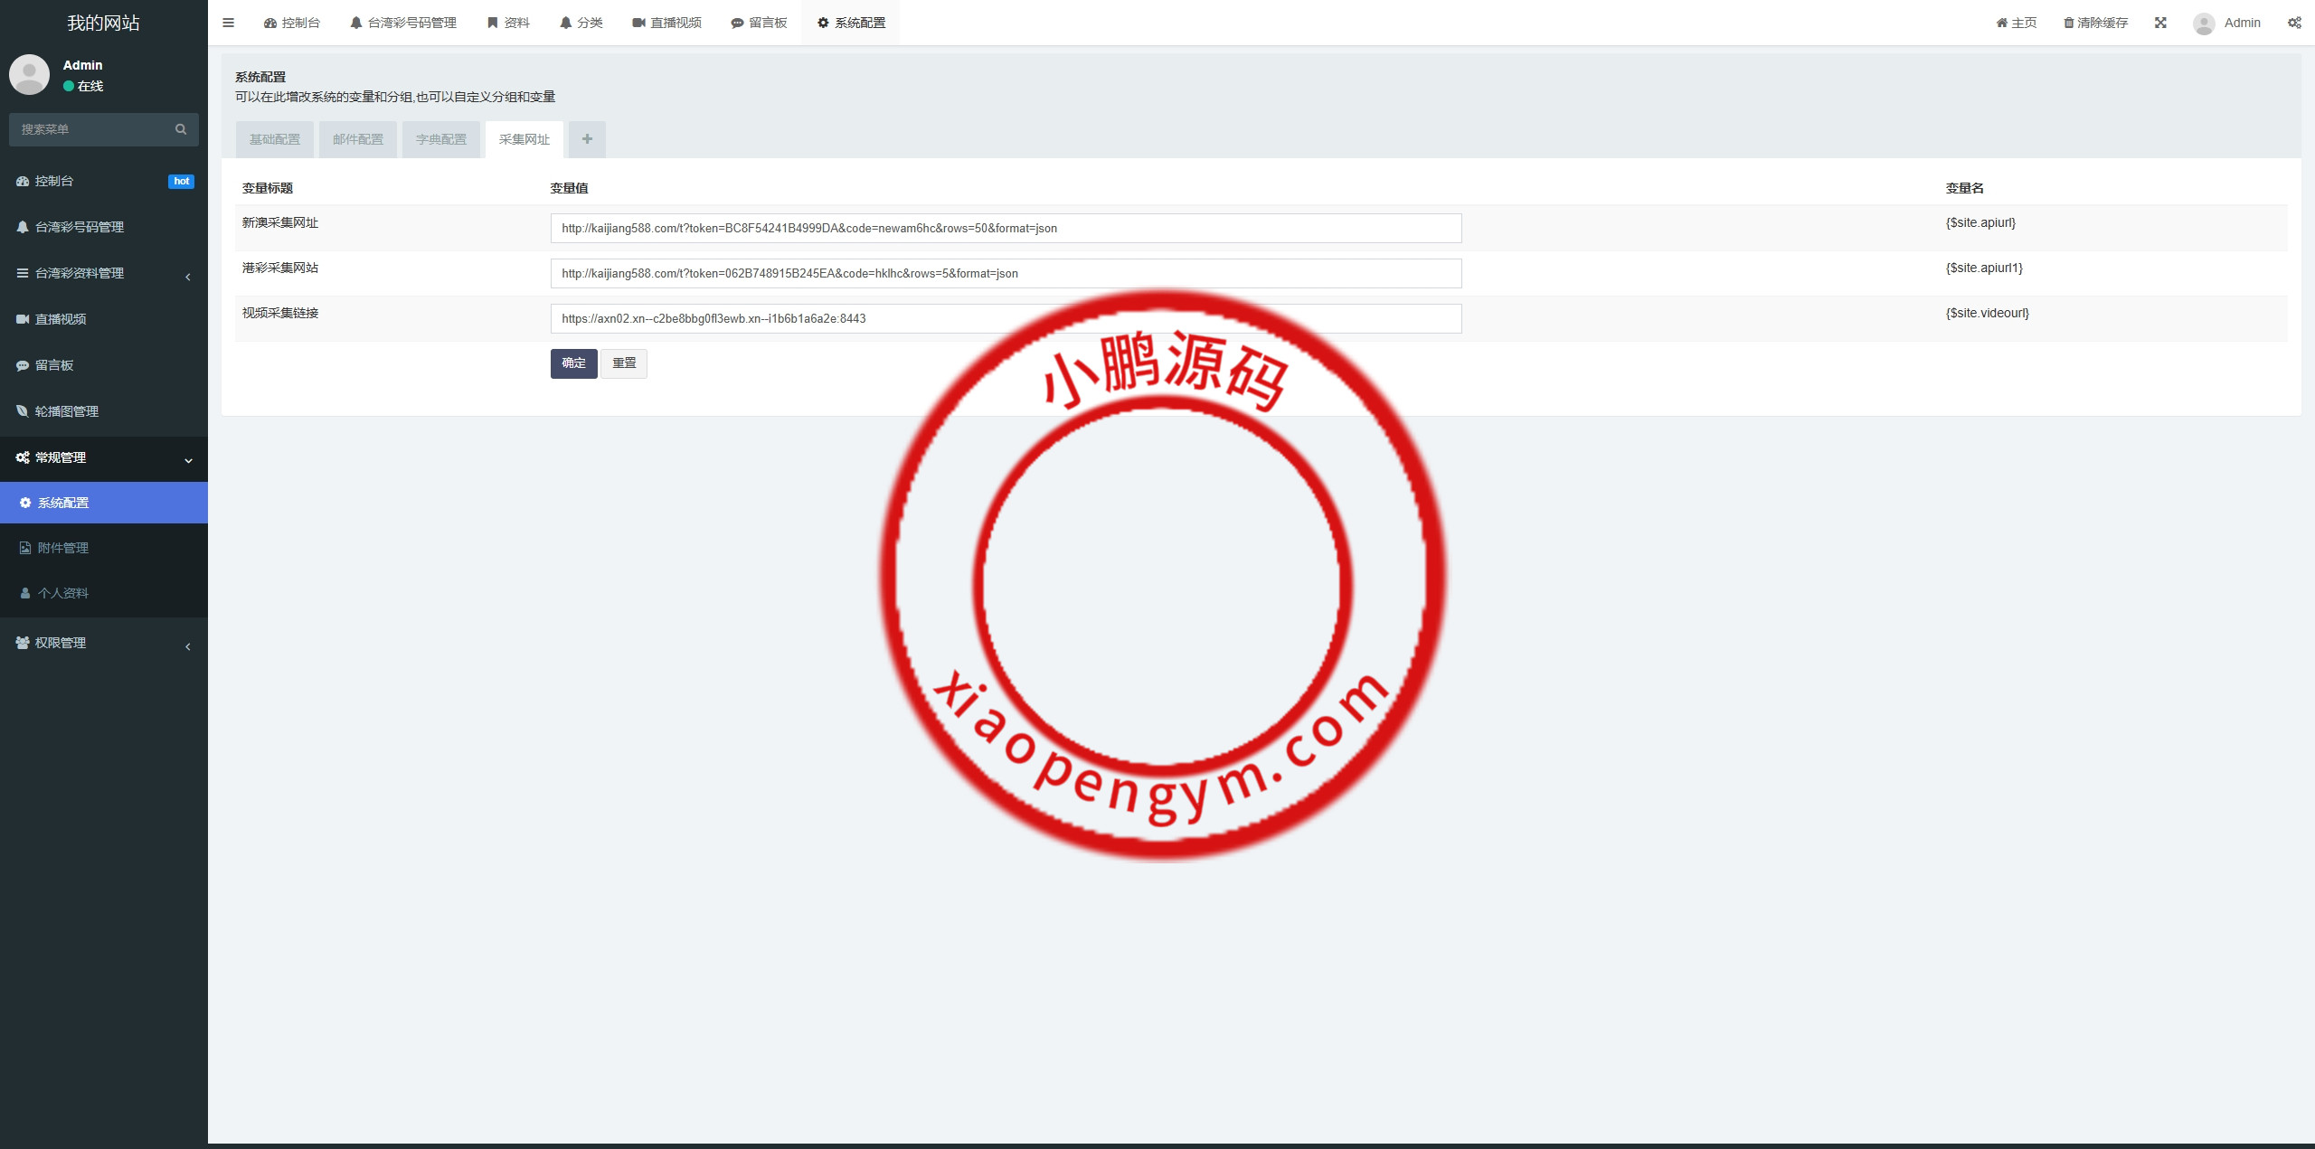Switch to the 基础配置 tab
The height and width of the screenshot is (1149, 2315).
pyautogui.click(x=275, y=139)
